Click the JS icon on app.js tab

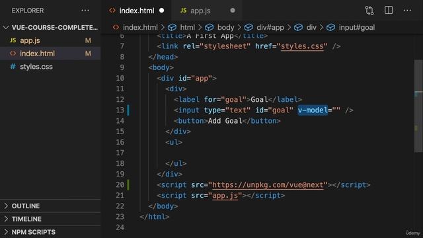(184, 11)
